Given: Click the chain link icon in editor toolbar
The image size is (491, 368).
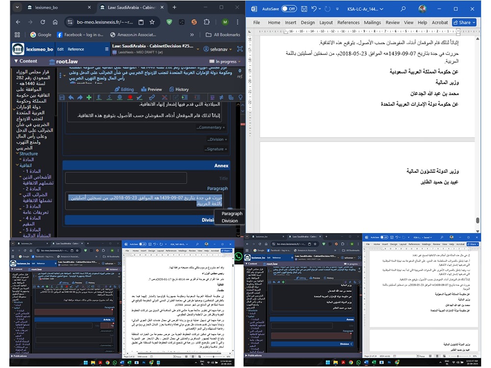Looking at the screenshot, I should (152, 98).
